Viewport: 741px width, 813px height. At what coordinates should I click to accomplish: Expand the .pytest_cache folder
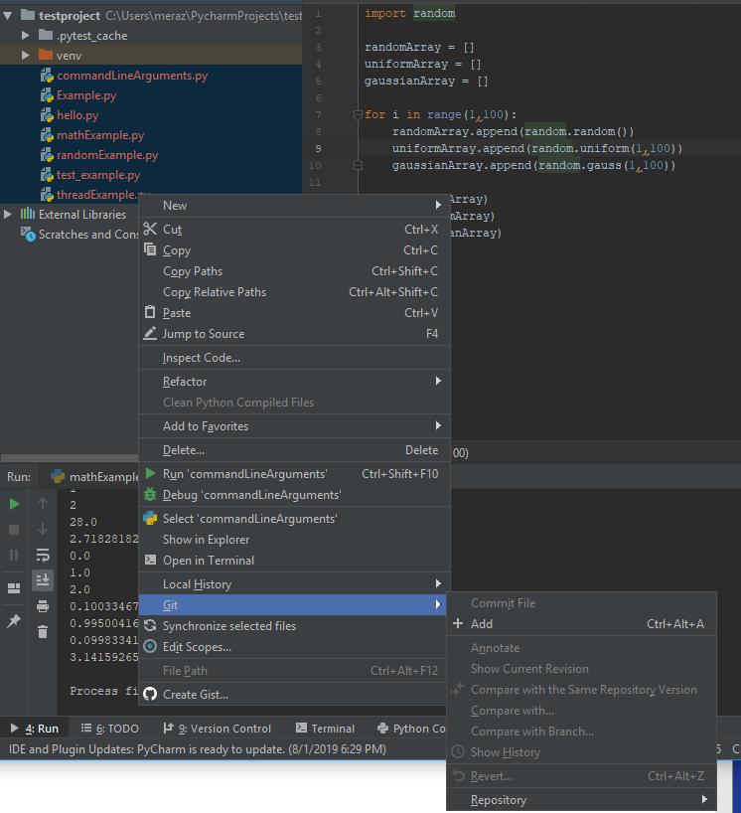click(27, 36)
